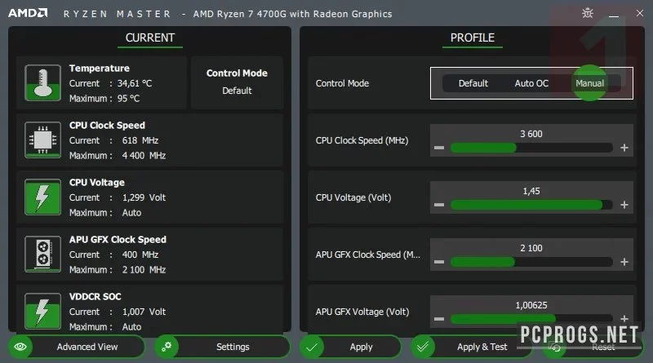Switch to the PROFILE tab
This screenshot has width=653, height=363.
(473, 38)
